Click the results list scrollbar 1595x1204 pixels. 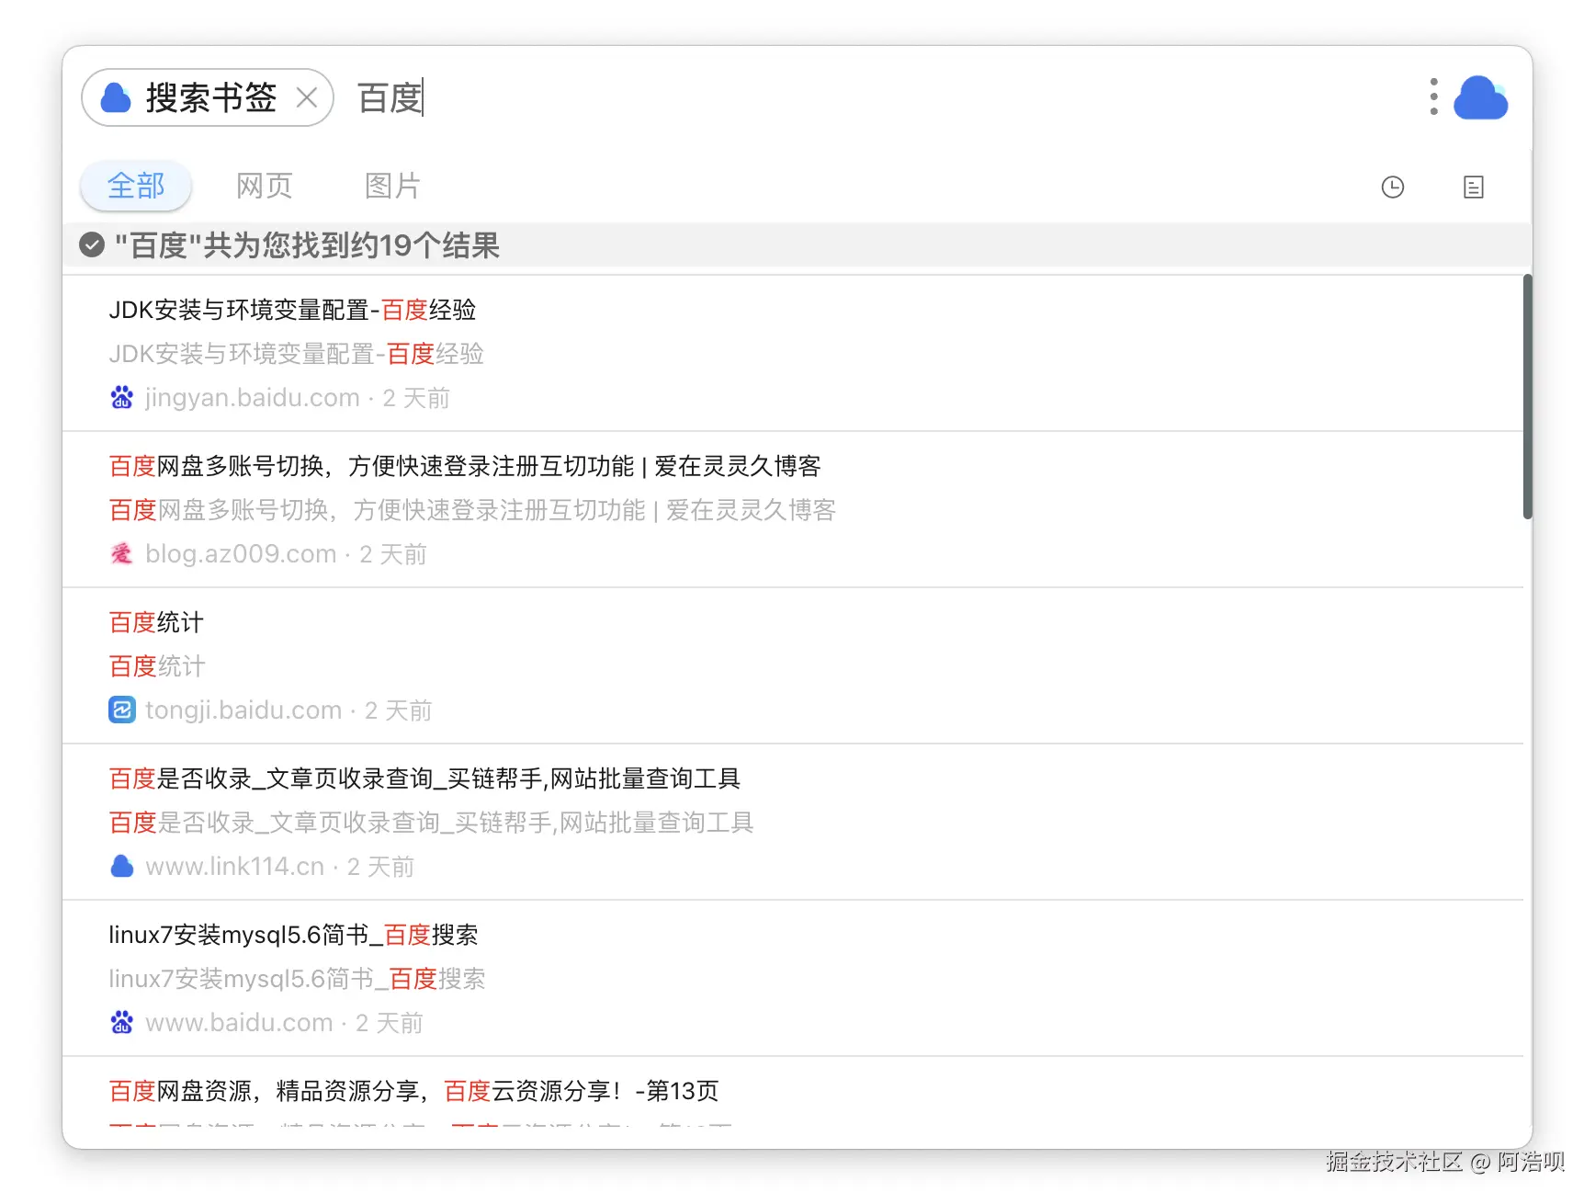click(x=1527, y=397)
